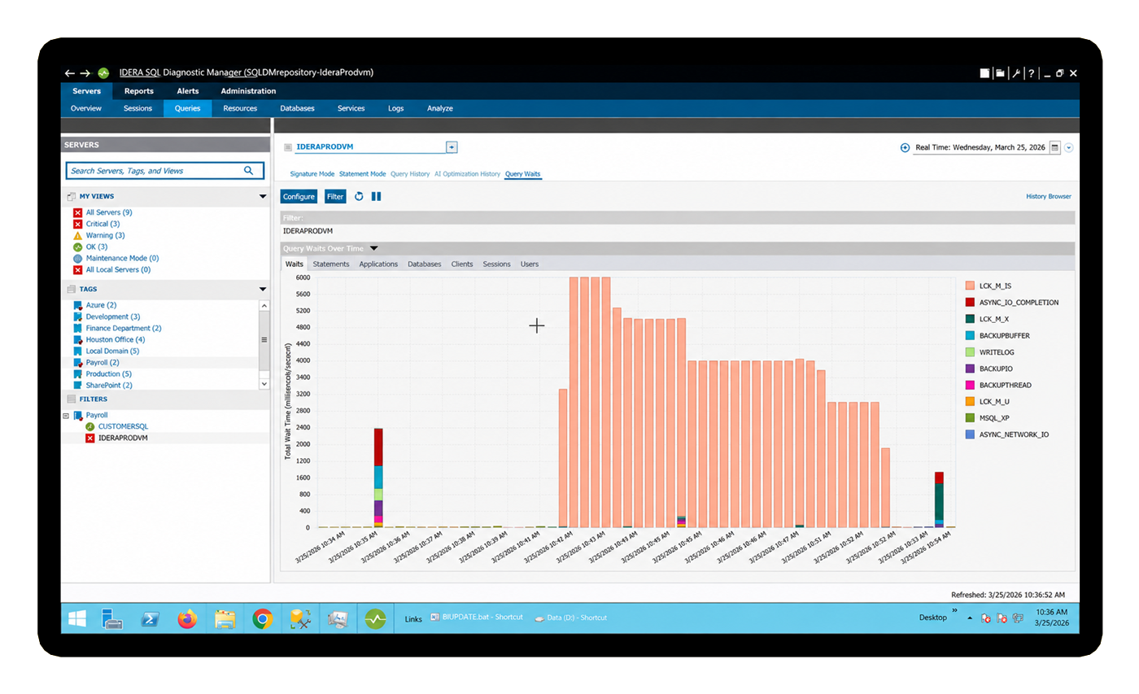The height and width of the screenshot is (694, 1139).
Task: Open Query History view
Action: tap(410, 174)
